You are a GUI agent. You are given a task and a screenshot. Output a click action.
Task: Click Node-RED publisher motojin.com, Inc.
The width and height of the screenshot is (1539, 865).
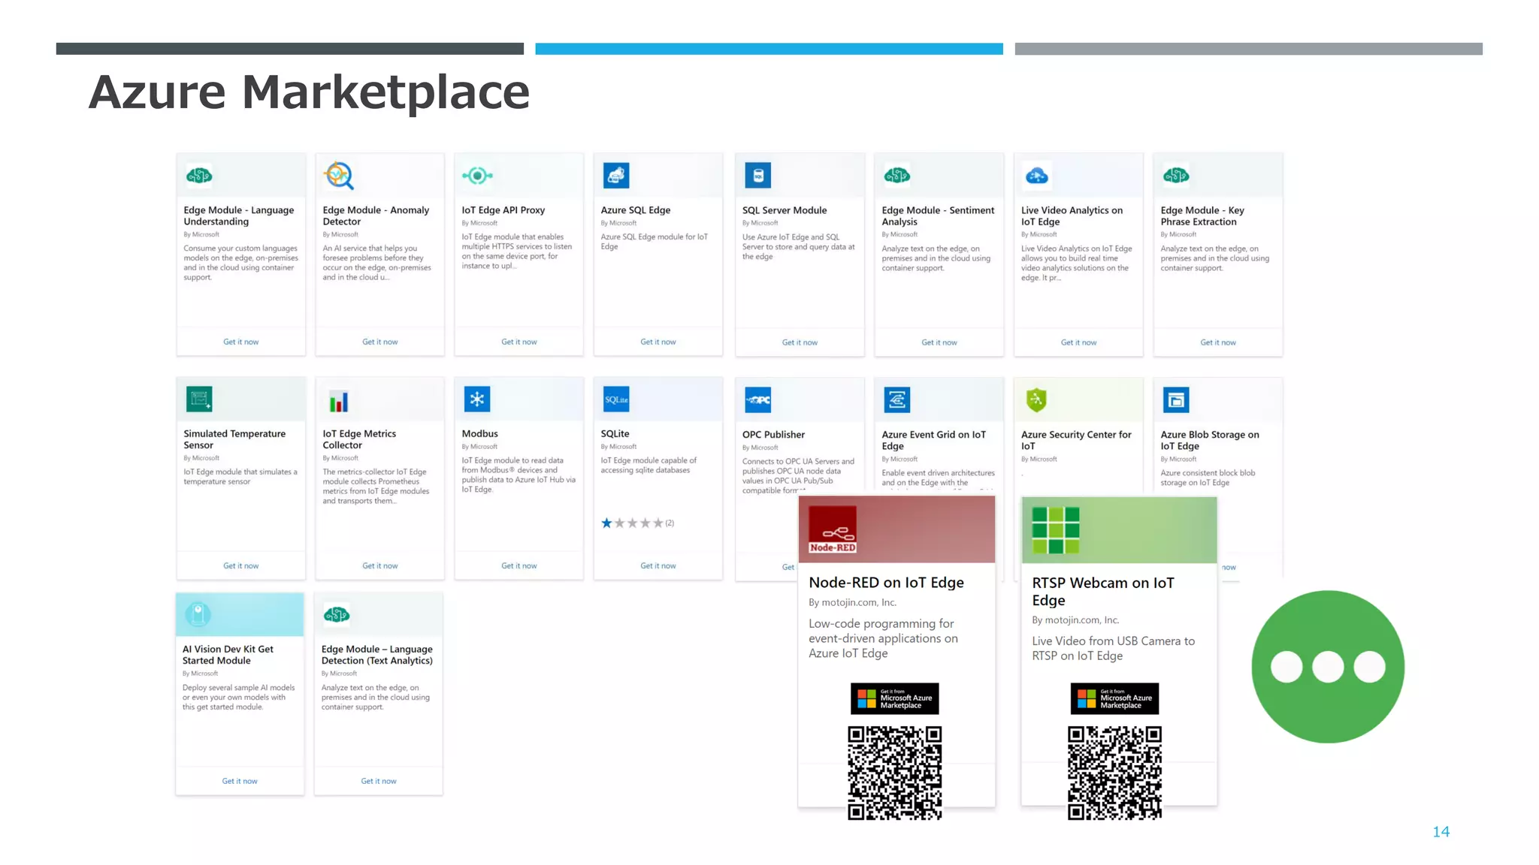point(852,603)
